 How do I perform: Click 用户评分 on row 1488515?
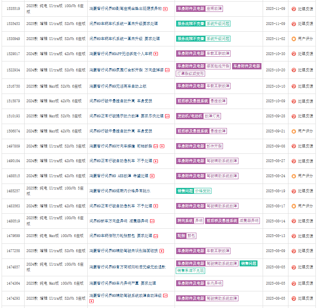click(x=305, y=176)
